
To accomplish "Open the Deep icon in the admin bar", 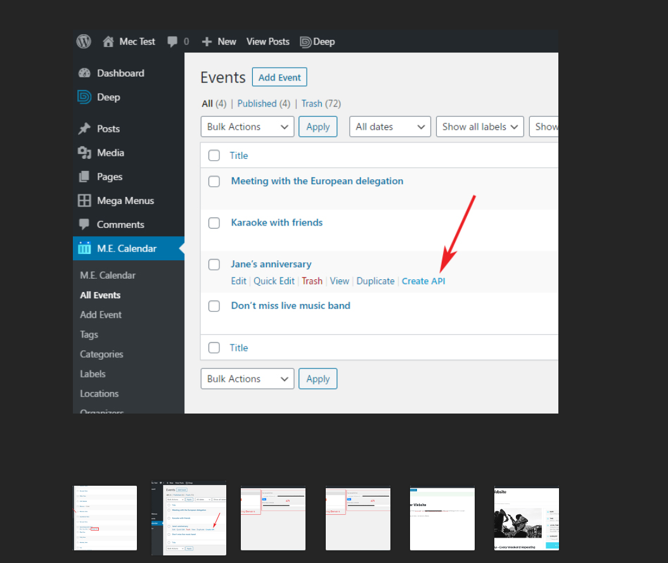I will [x=306, y=41].
